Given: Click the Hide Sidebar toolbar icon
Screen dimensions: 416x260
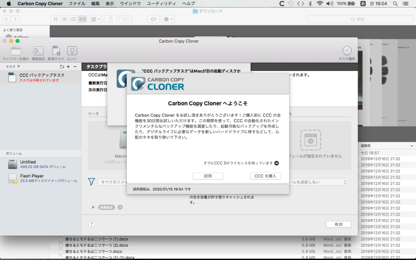Looking at the screenshot, I should tap(16, 51).
